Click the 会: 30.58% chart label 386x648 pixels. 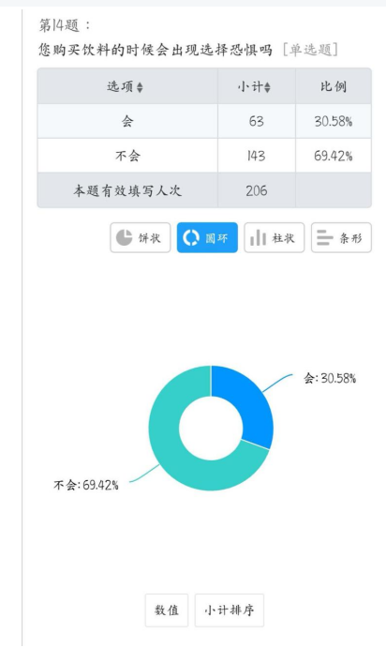(x=330, y=378)
